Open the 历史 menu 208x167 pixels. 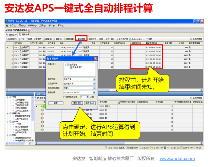click(x=22, y=25)
